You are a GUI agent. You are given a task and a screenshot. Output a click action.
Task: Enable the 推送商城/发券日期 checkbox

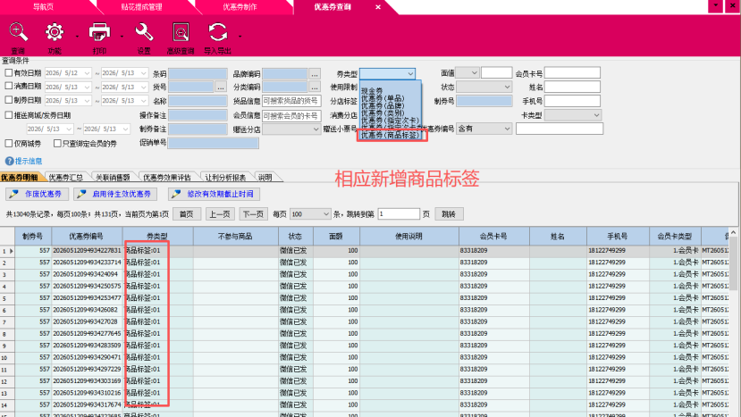pos(9,115)
